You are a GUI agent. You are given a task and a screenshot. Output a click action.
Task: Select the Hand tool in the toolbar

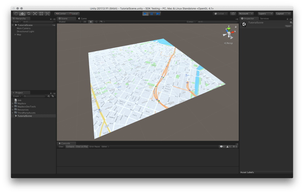point(16,14)
